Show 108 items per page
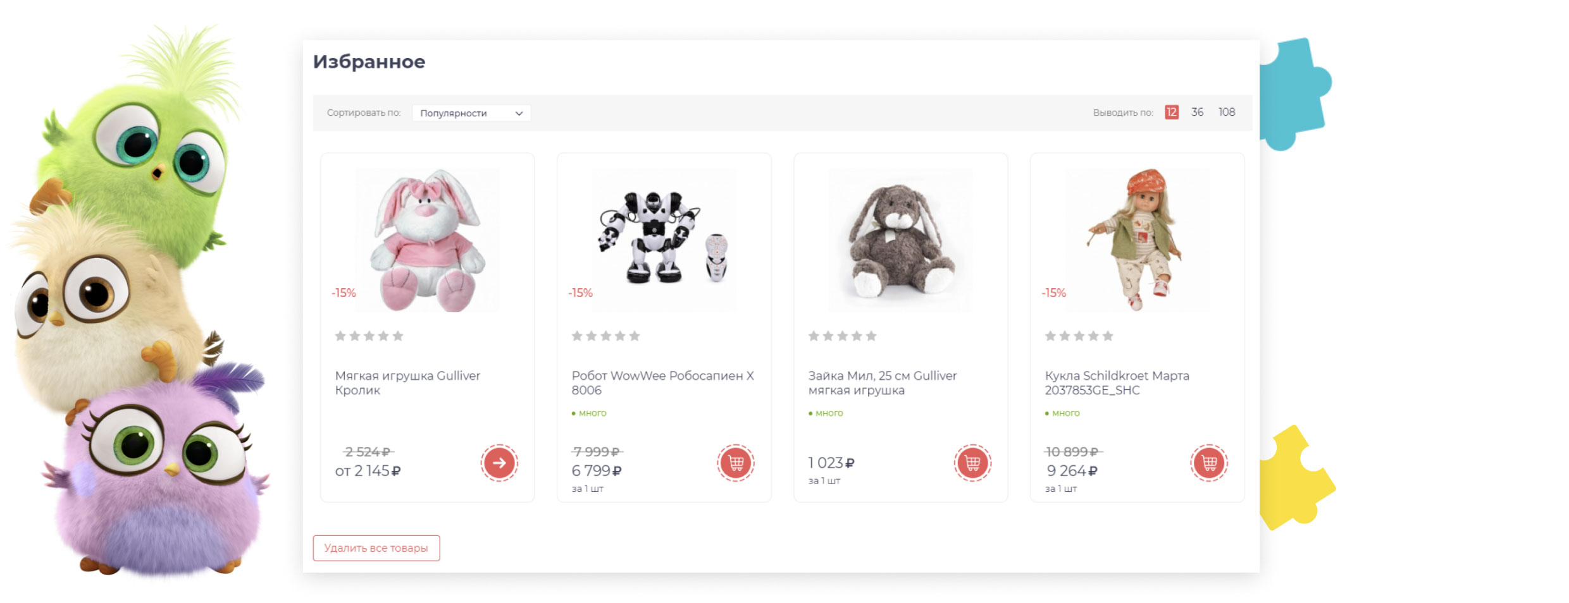This screenshot has width=1569, height=603. click(1227, 112)
